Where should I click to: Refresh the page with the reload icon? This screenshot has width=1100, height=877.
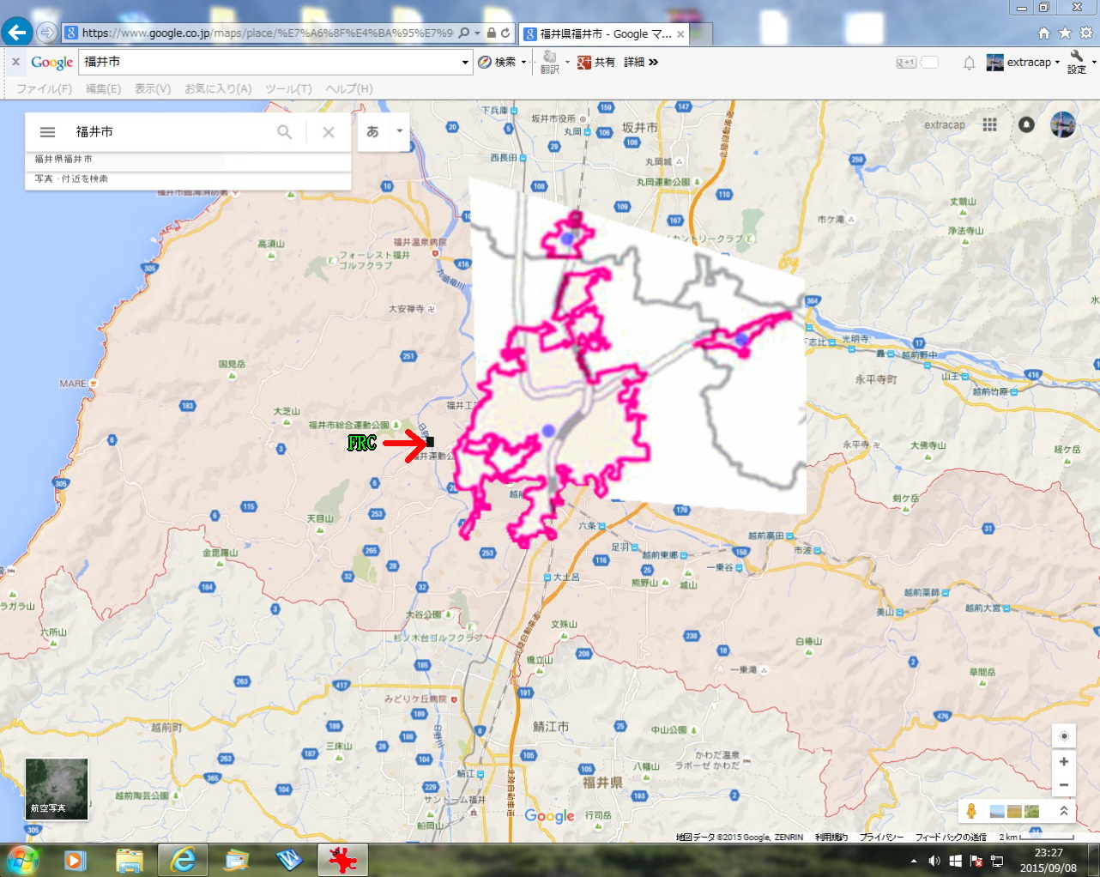coord(505,33)
